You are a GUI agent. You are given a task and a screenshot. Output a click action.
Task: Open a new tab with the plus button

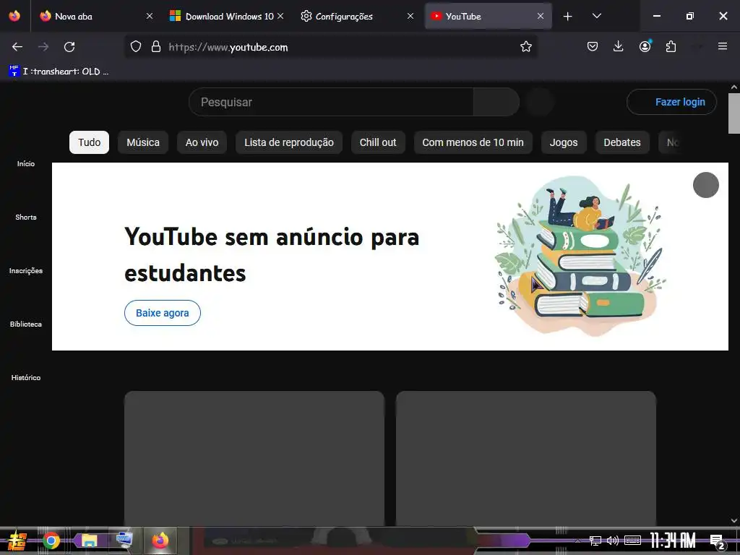tap(568, 17)
